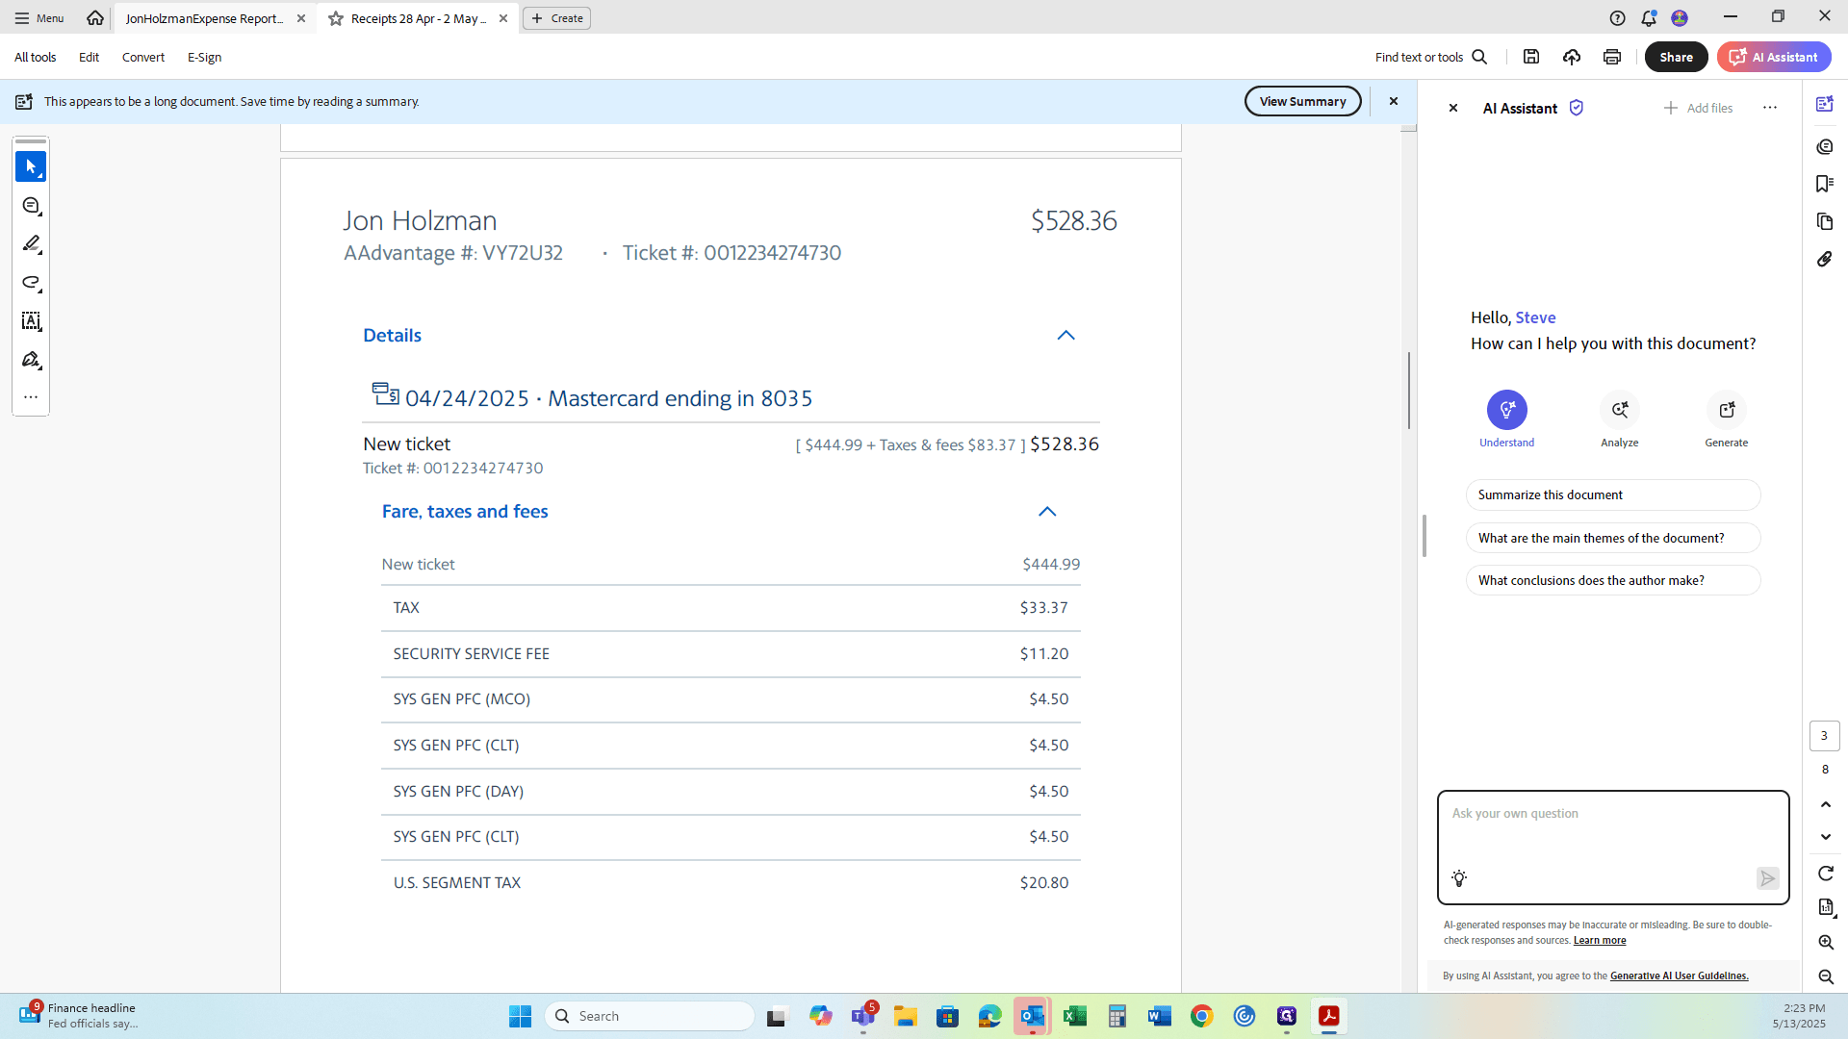
Task: Open Excel from the taskbar
Action: tap(1074, 1016)
